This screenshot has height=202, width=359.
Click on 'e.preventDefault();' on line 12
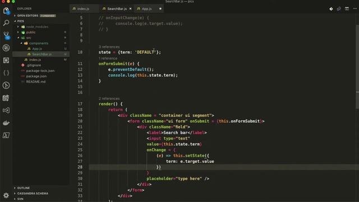pos(131,70)
